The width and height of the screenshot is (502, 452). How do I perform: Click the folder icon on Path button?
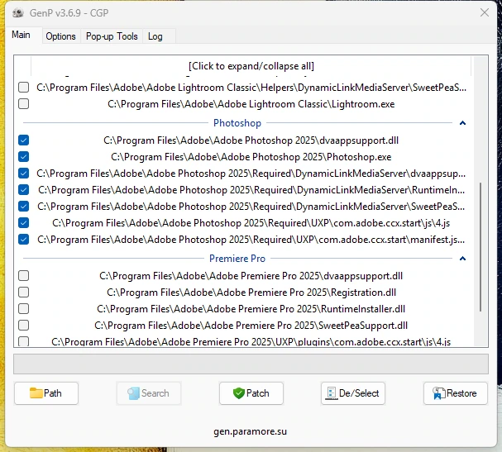(36, 393)
